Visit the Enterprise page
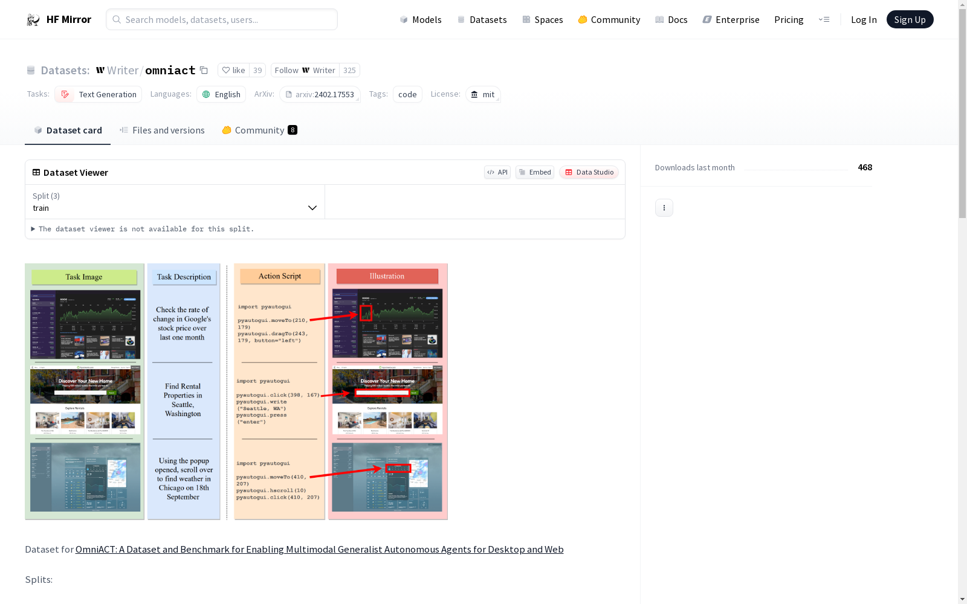Viewport: 967px width, 604px height. 731,19
